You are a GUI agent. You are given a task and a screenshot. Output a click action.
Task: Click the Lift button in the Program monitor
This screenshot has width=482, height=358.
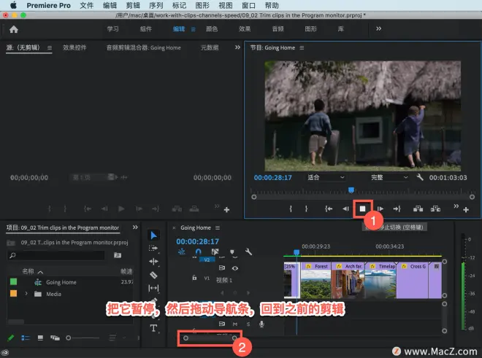418,209
